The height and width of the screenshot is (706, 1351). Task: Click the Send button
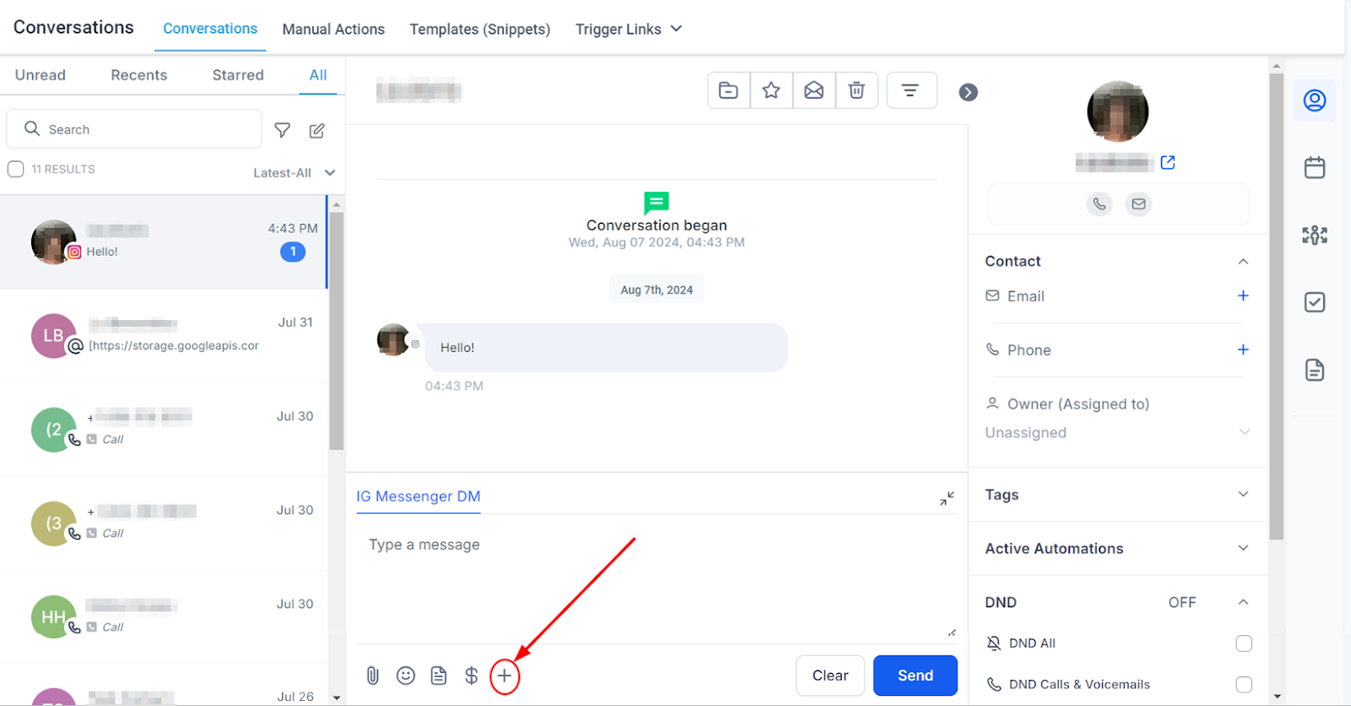915,676
